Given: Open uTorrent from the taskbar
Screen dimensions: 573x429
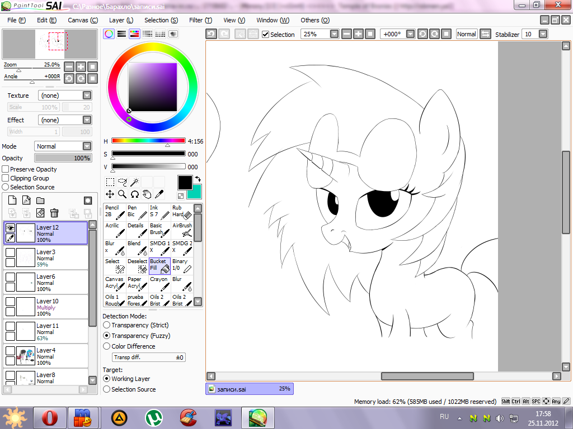Looking at the screenshot, I should coord(154,418).
